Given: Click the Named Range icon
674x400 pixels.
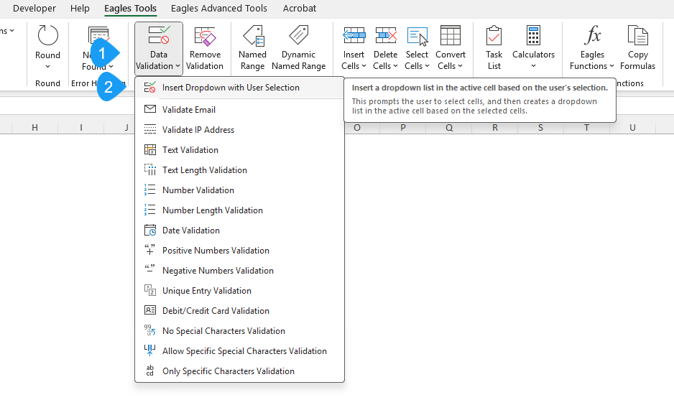Looking at the screenshot, I should (253, 36).
